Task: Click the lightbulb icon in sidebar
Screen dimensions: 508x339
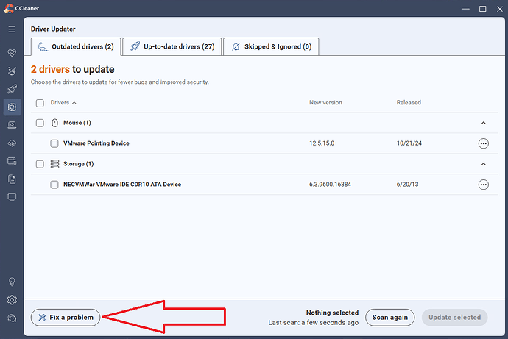Action: click(12, 282)
